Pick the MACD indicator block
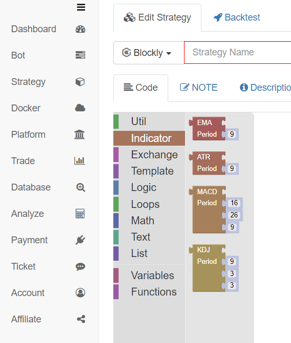The image size is (291, 343). (x=207, y=210)
